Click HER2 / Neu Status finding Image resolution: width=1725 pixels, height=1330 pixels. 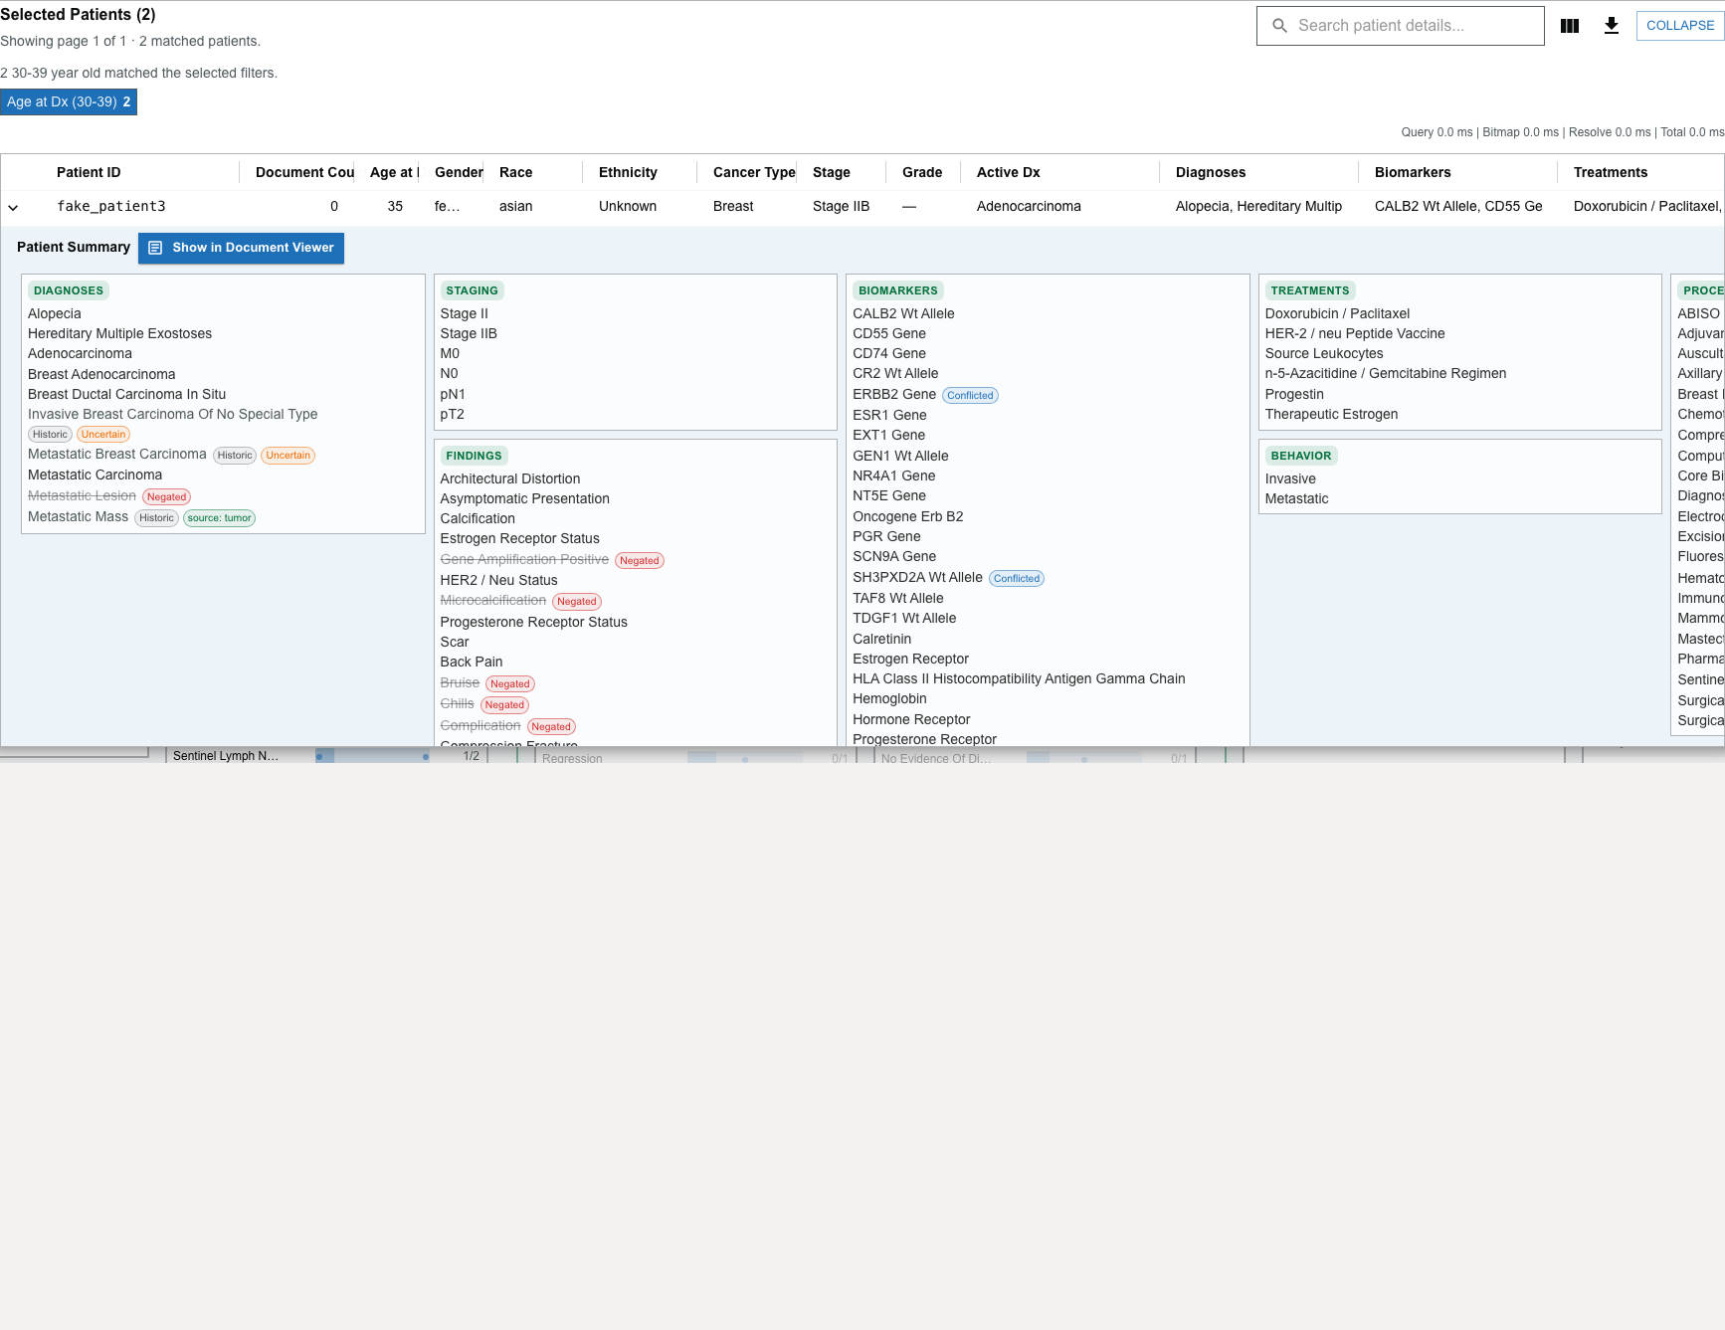499,580
